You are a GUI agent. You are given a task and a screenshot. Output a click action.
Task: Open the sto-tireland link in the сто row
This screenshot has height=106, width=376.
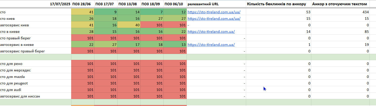pos(214,12)
